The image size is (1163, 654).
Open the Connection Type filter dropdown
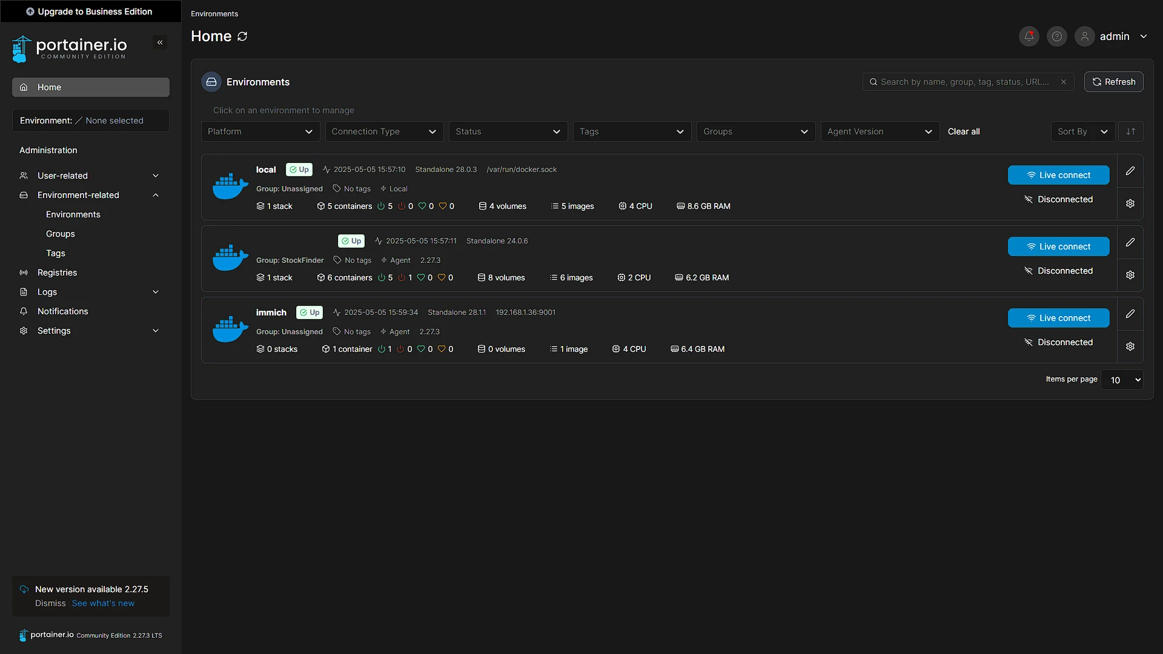click(384, 131)
